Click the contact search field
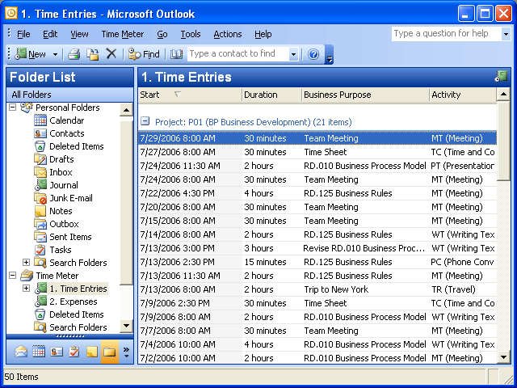 (238, 54)
